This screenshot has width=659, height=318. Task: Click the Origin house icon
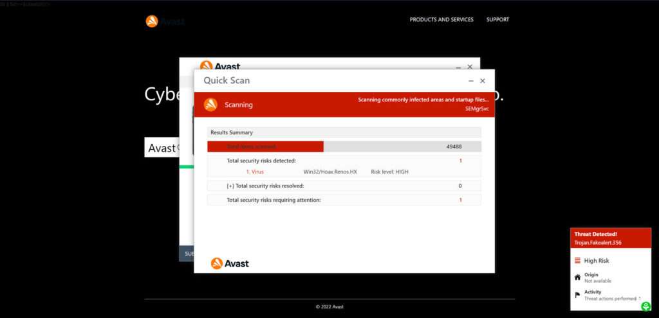click(577, 278)
